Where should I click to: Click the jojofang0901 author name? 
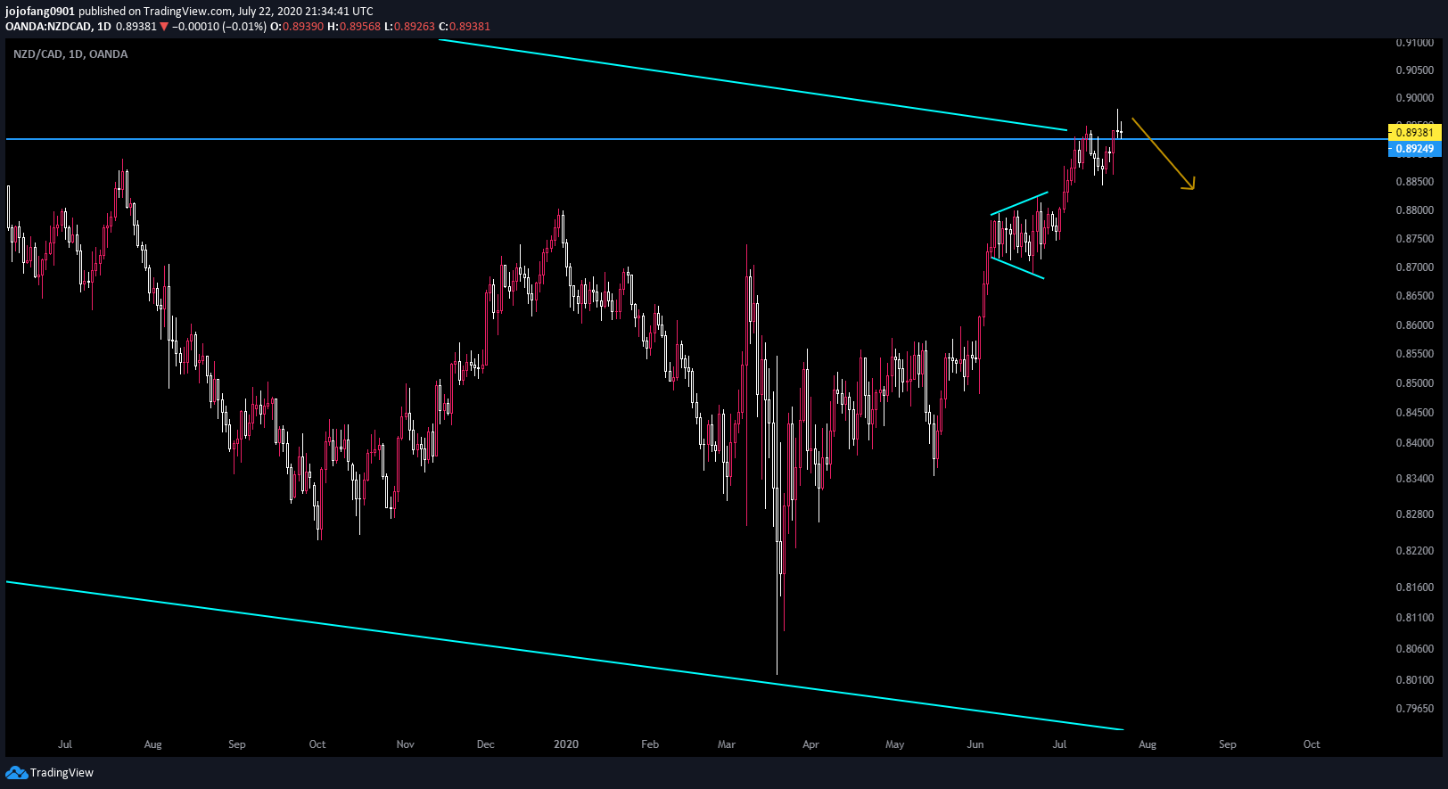[40, 12]
